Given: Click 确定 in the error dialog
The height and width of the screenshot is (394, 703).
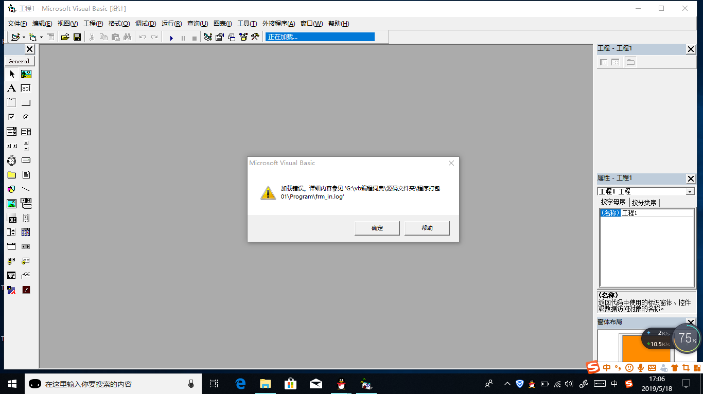Looking at the screenshot, I should click(377, 228).
